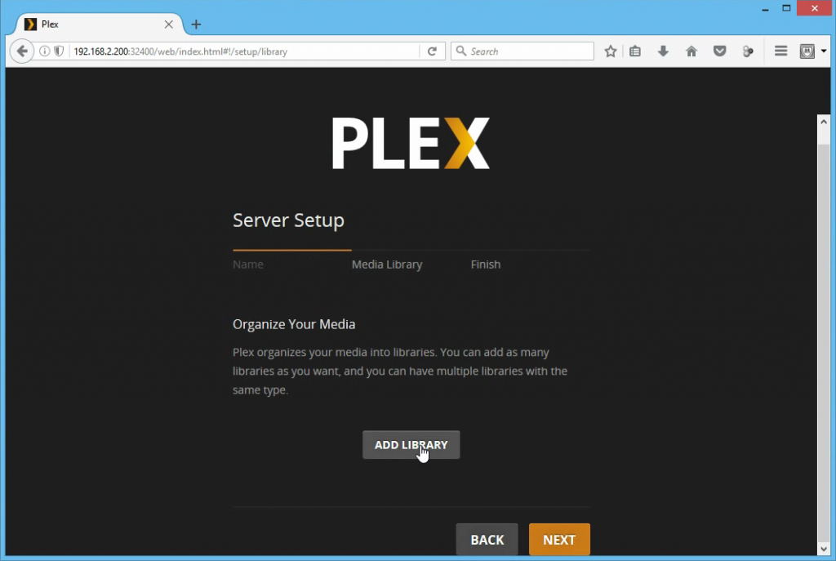This screenshot has height=561, width=836.
Task: Select the Name setup step
Action: click(248, 265)
